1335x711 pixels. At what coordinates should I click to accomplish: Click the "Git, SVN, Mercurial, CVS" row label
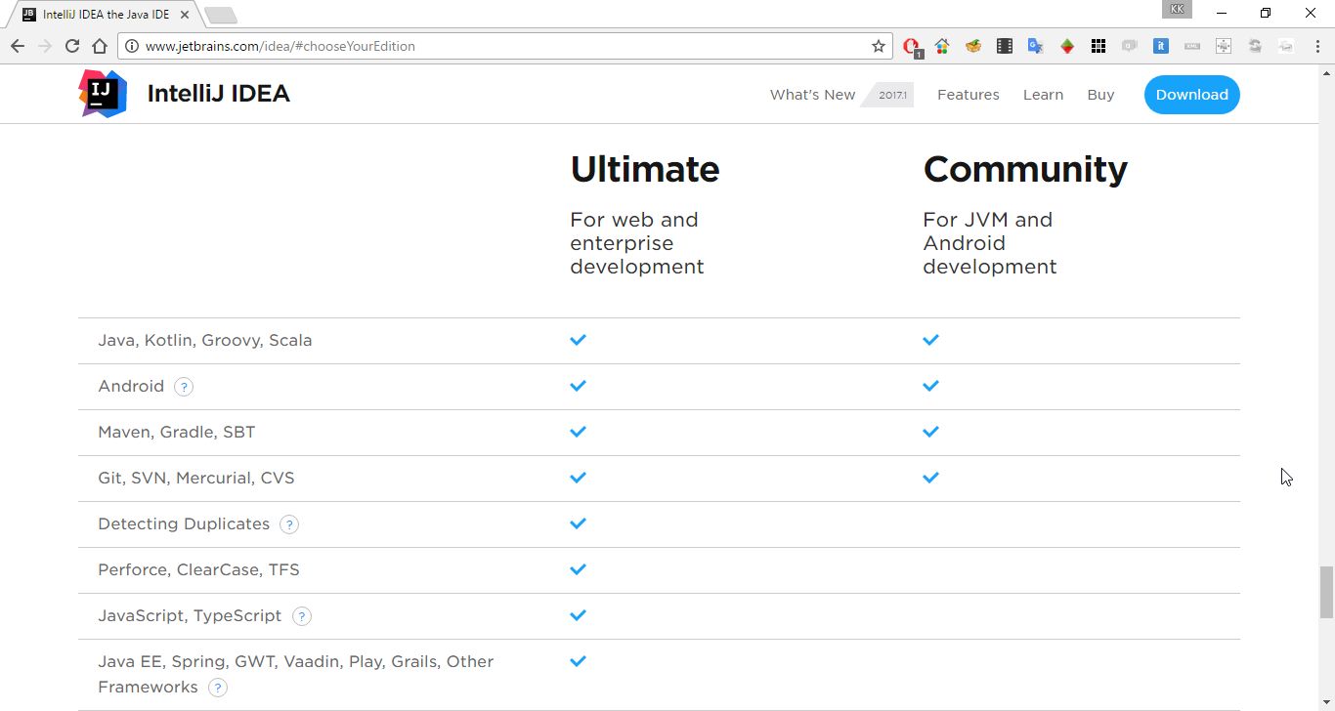[196, 479]
